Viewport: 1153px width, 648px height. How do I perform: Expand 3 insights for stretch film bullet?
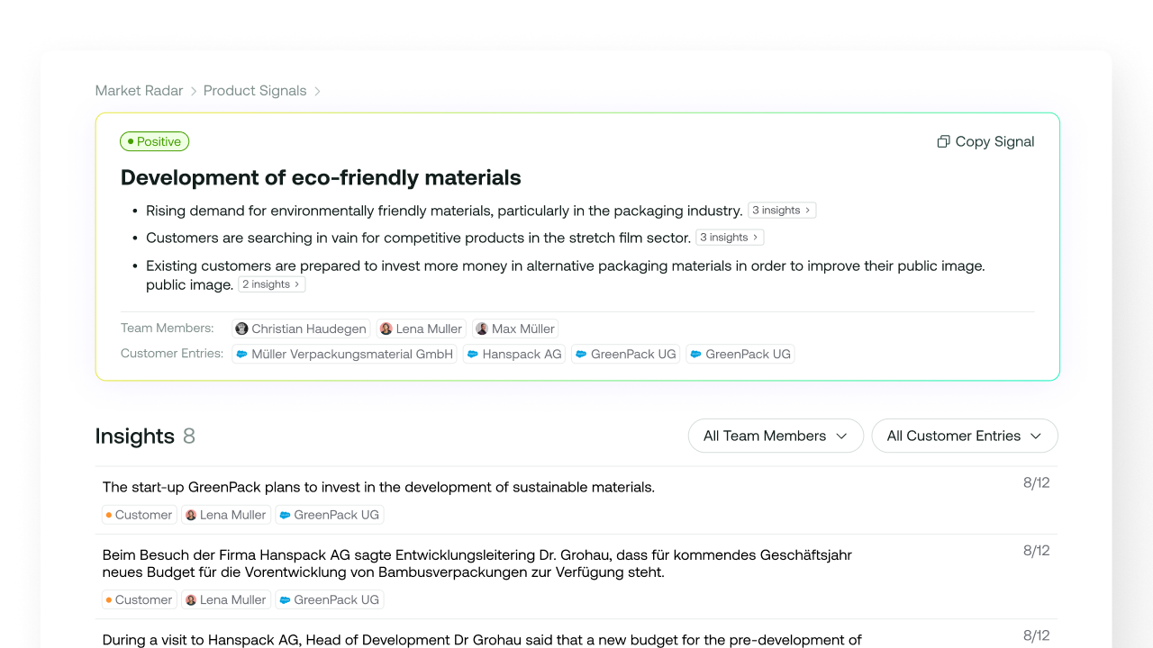[729, 237]
